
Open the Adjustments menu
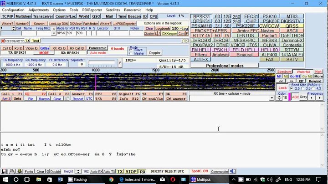click(x=38, y=10)
